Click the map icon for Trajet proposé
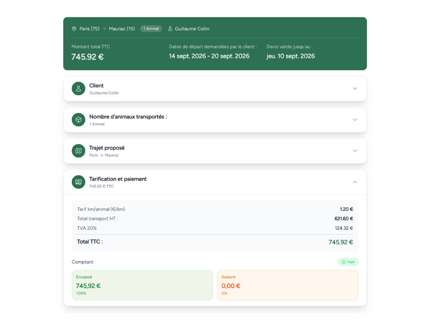Screen dimensions: 439x322 point(78,151)
